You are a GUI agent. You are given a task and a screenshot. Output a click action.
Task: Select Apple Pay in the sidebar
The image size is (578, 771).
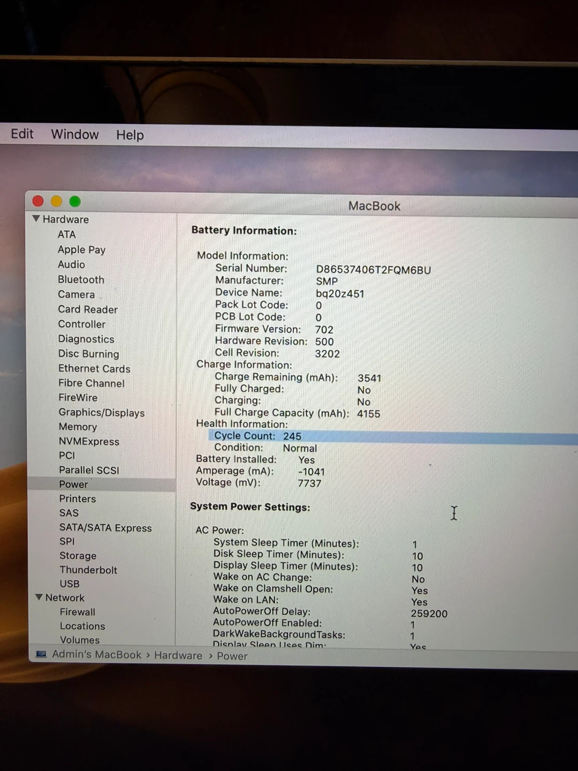pyautogui.click(x=82, y=250)
